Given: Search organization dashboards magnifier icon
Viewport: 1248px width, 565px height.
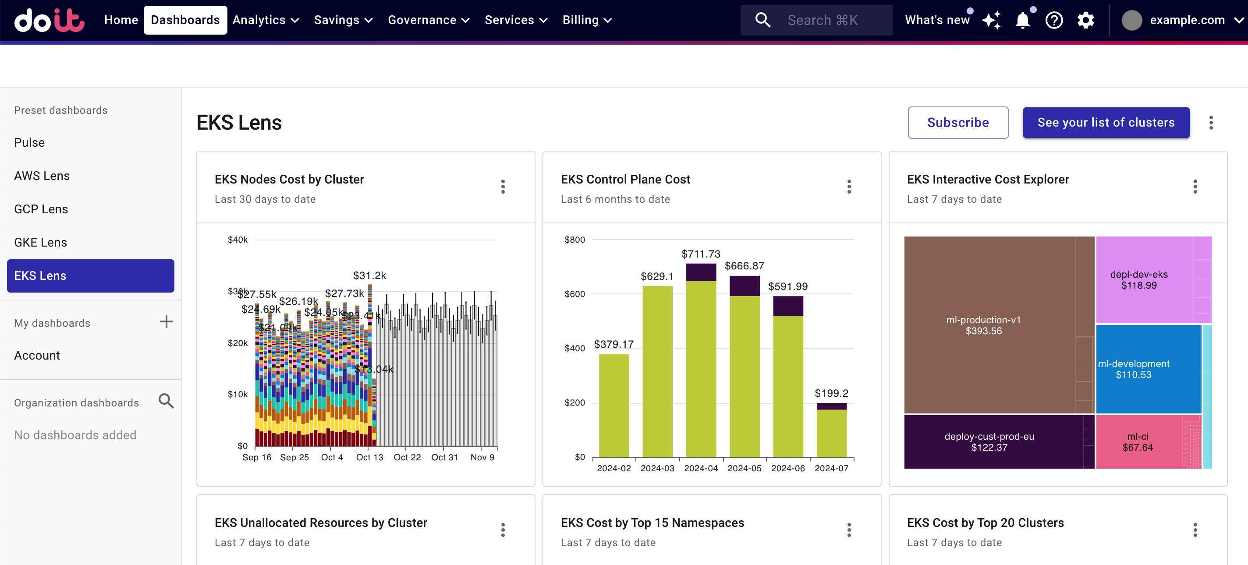Looking at the screenshot, I should pyautogui.click(x=166, y=401).
